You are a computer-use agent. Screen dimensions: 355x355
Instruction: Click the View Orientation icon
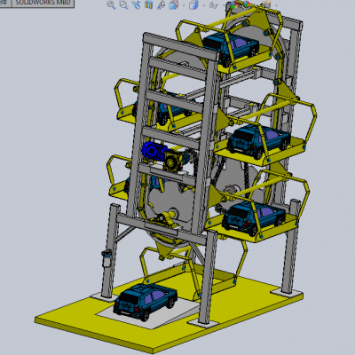(x=175, y=4)
